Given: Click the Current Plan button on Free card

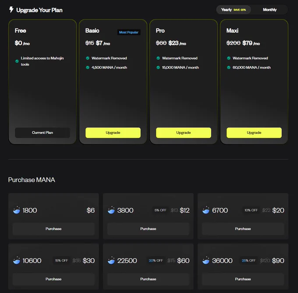Looking at the screenshot, I should [43, 133].
